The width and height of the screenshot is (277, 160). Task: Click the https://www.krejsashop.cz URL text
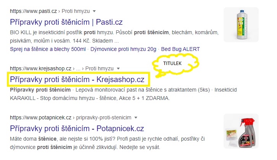(40, 68)
